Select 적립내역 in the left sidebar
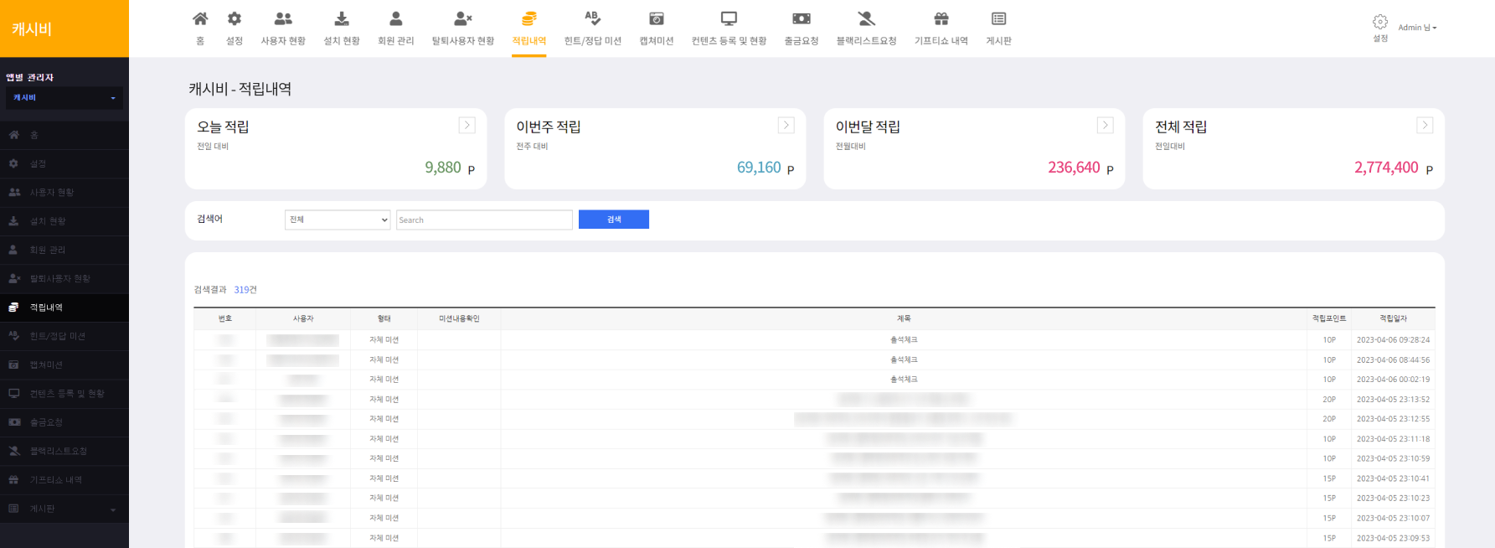 click(64, 308)
